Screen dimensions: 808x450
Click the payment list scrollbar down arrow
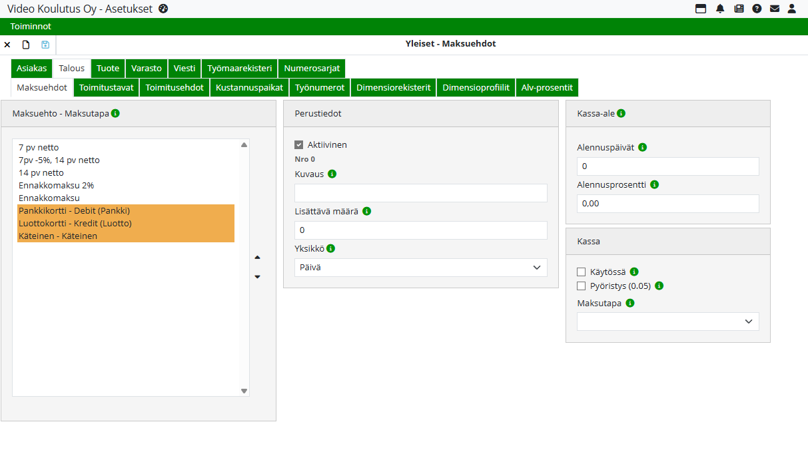tap(244, 391)
